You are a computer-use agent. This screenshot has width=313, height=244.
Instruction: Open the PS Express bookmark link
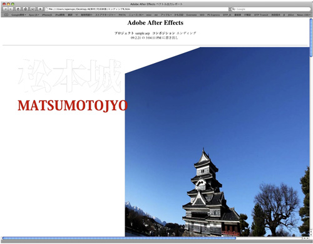(x=213, y=15)
